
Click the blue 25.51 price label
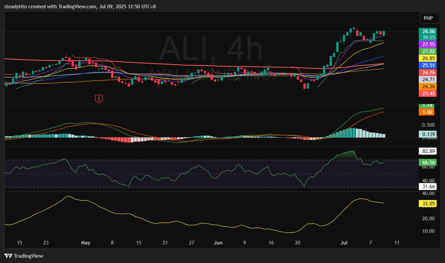427,65
